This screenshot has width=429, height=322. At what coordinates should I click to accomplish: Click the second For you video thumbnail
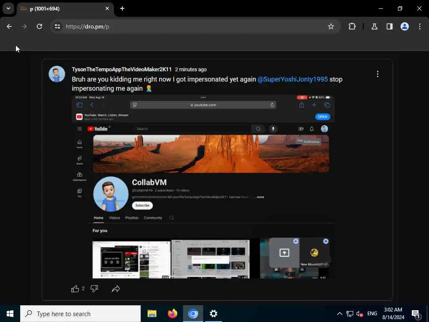tap(210, 259)
